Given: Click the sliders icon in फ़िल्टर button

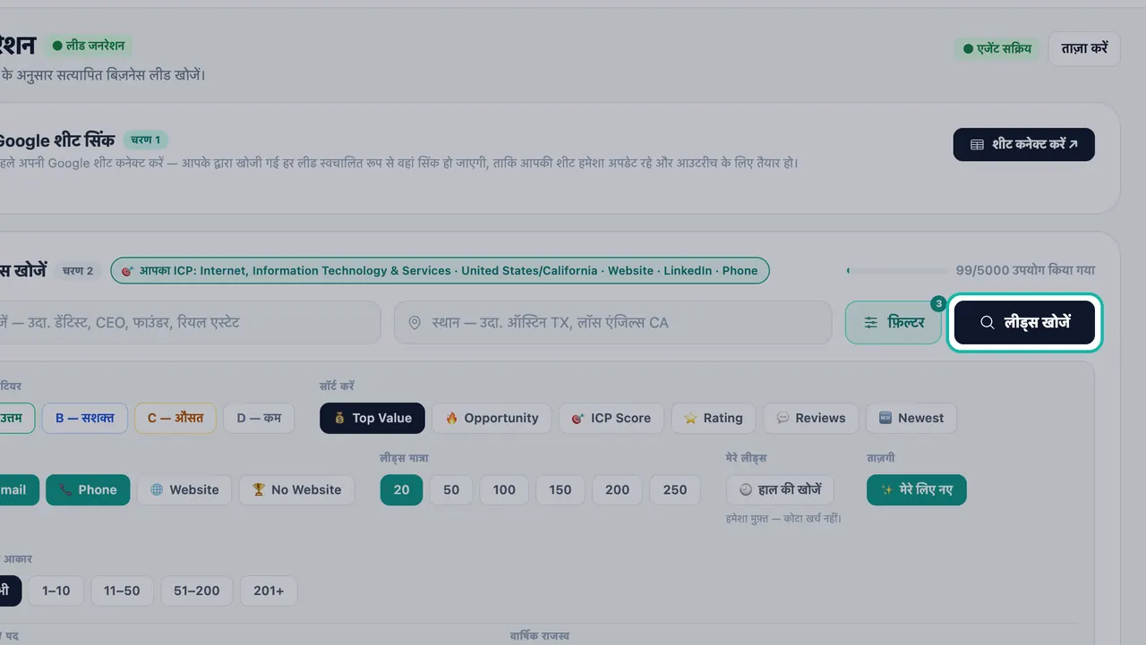Looking at the screenshot, I should 871,323.
